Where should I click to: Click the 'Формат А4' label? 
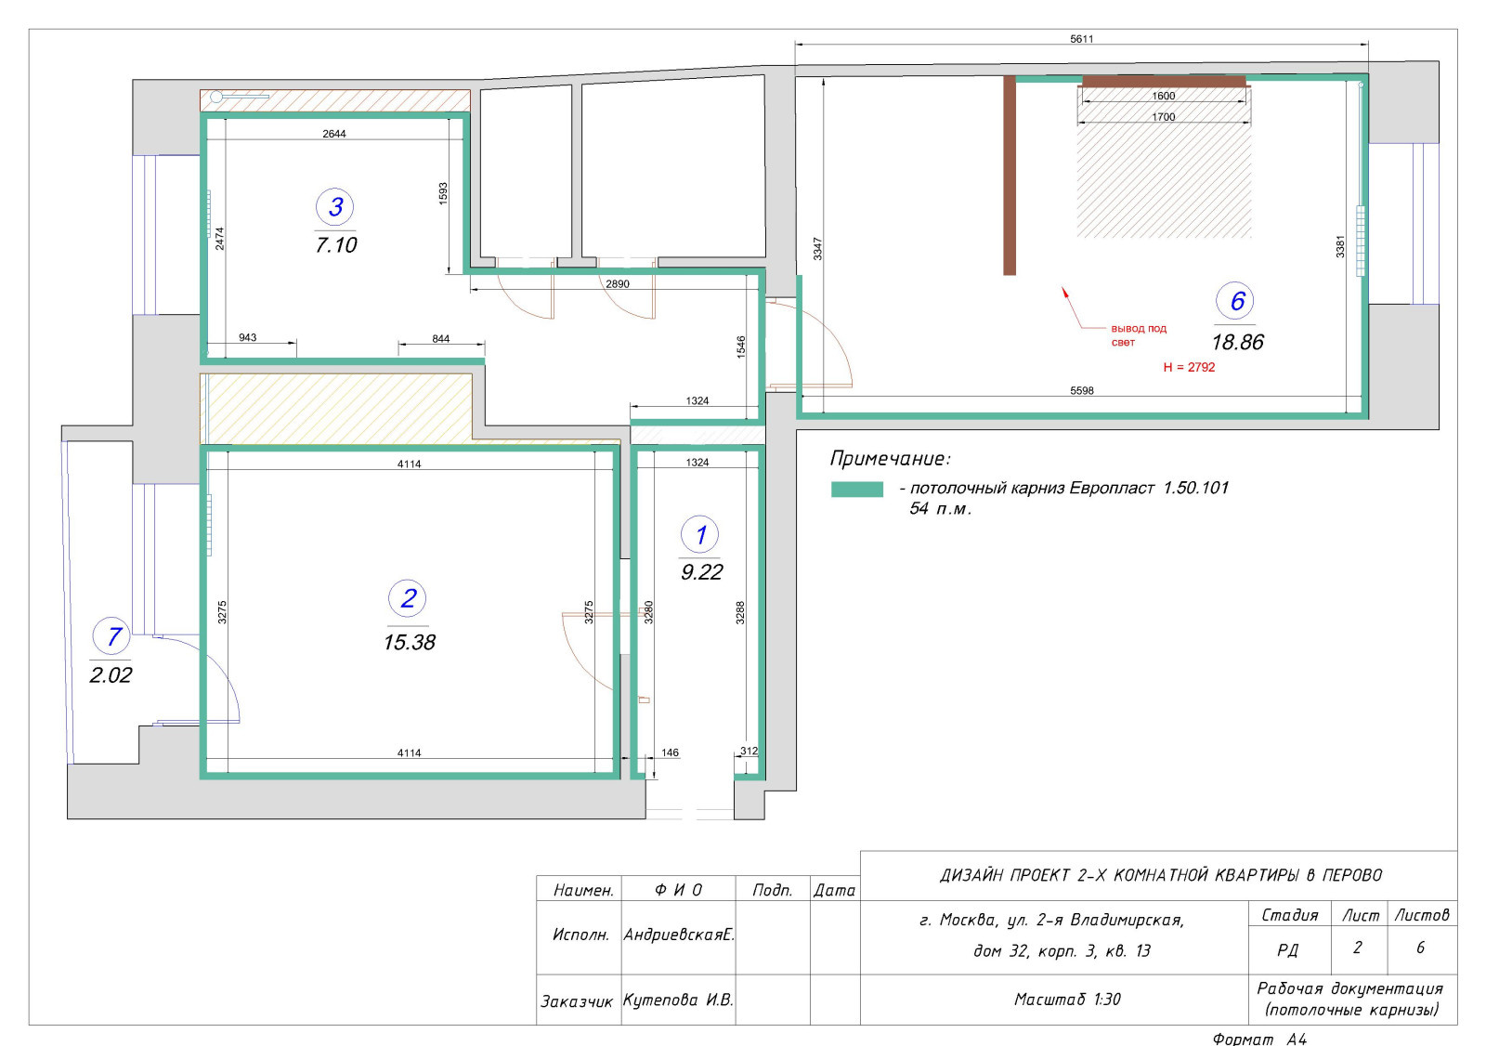1259,1039
